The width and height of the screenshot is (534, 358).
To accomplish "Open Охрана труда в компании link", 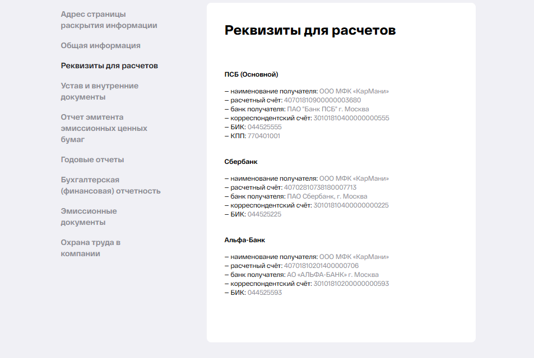I will (x=90, y=248).
